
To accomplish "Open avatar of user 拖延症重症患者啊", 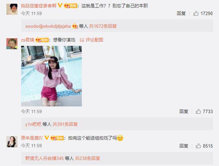I will coord(12,9).
